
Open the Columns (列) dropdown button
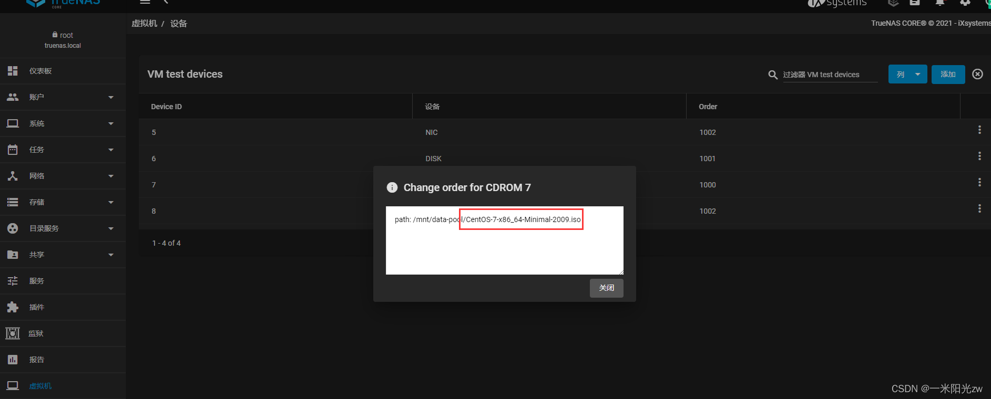tap(908, 74)
